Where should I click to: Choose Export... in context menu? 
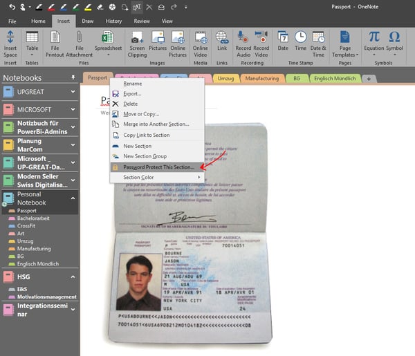click(x=157, y=93)
